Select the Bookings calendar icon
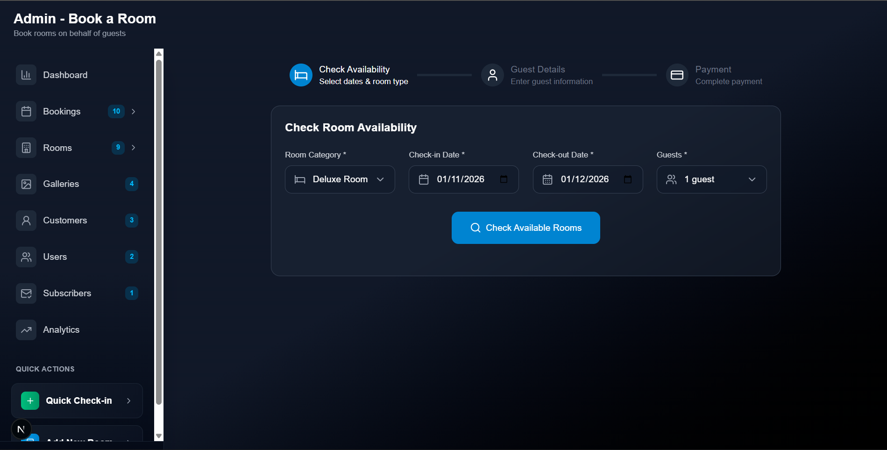This screenshot has height=450, width=887. point(26,111)
